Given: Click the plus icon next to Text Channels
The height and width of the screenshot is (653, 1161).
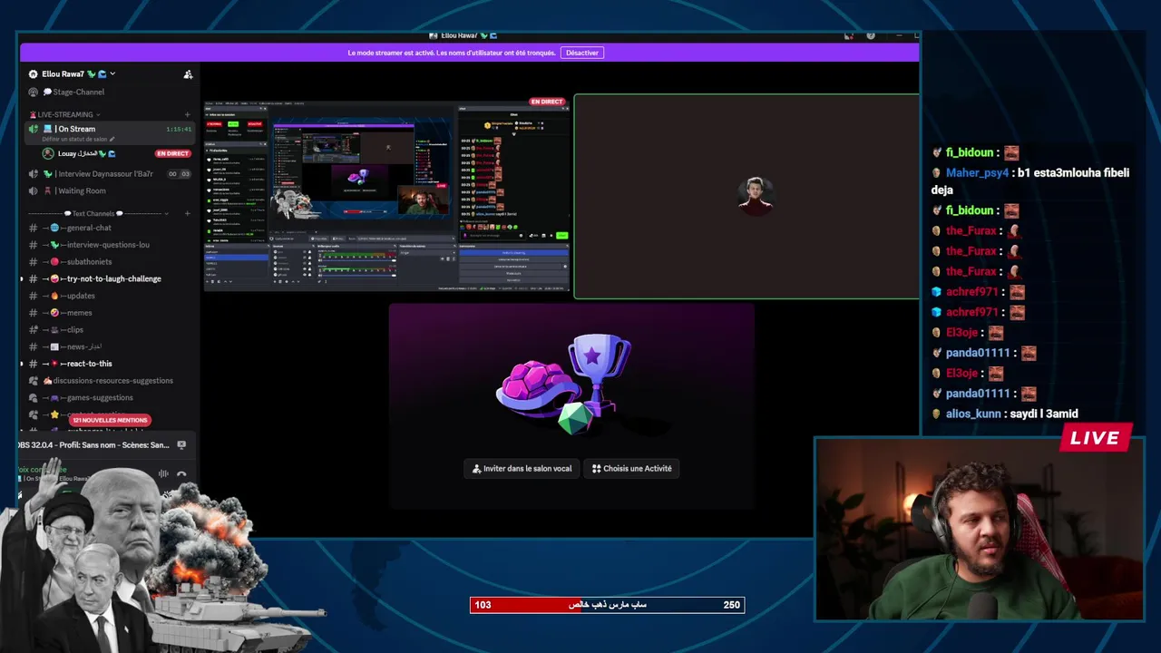Looking at the screenshot, I should (188, 214).
